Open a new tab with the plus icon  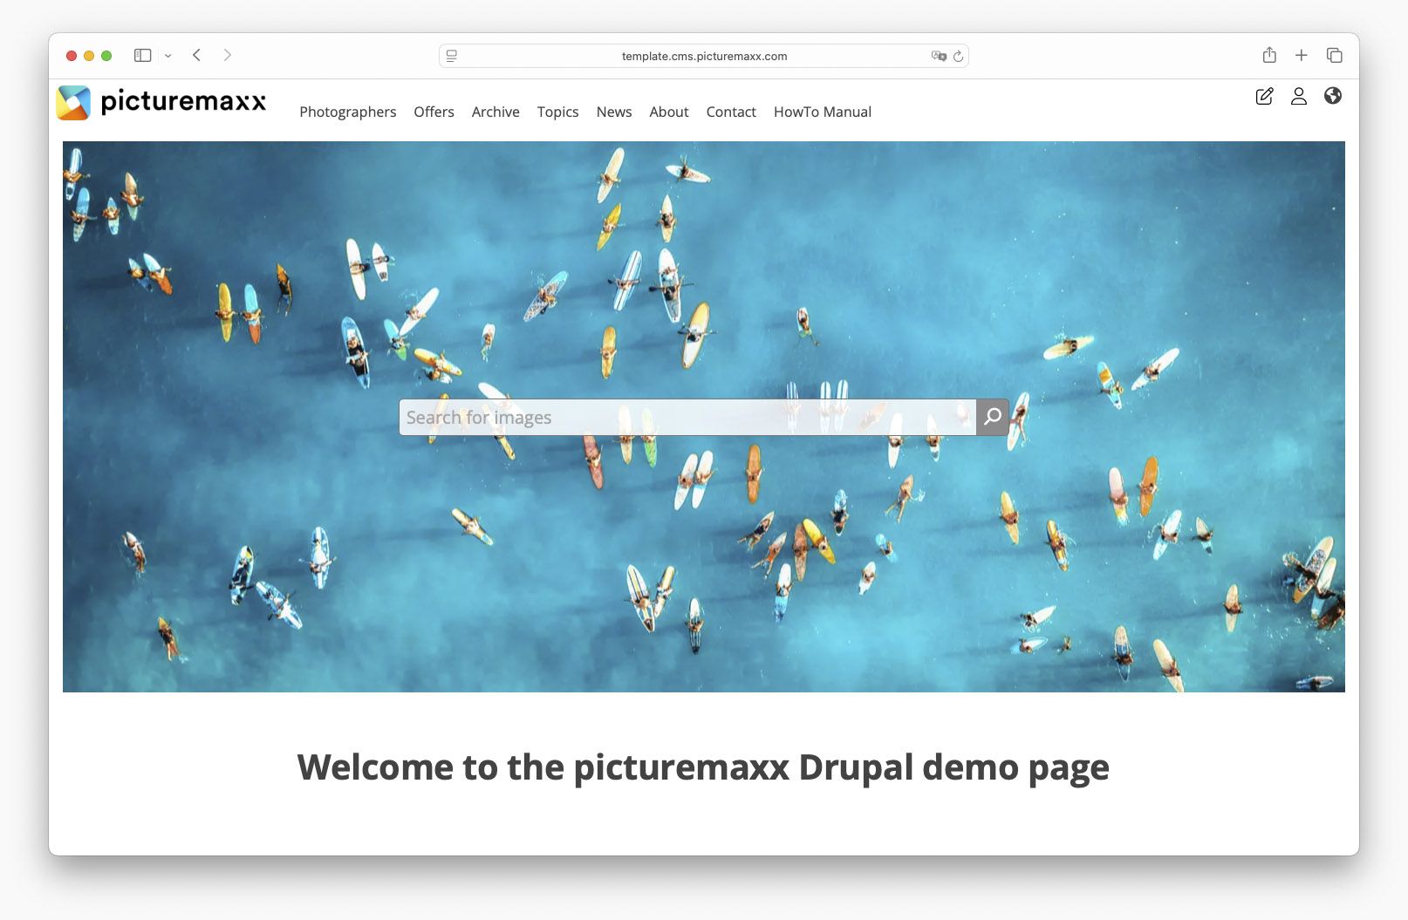click(x=1301, y=54)
